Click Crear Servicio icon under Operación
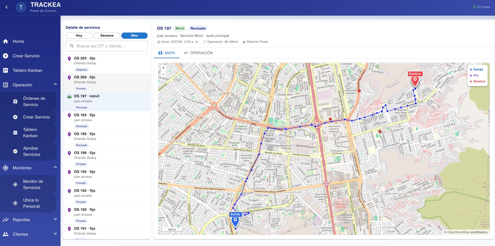 pos(15,117)
